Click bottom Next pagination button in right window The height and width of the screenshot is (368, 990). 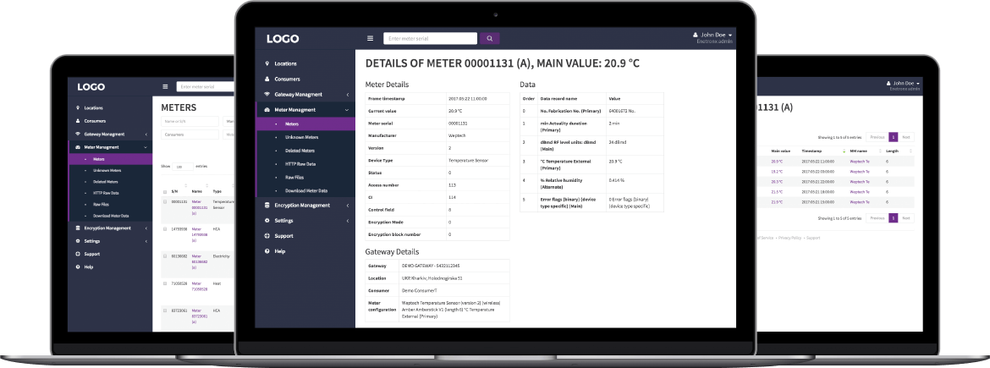(905, 217)
